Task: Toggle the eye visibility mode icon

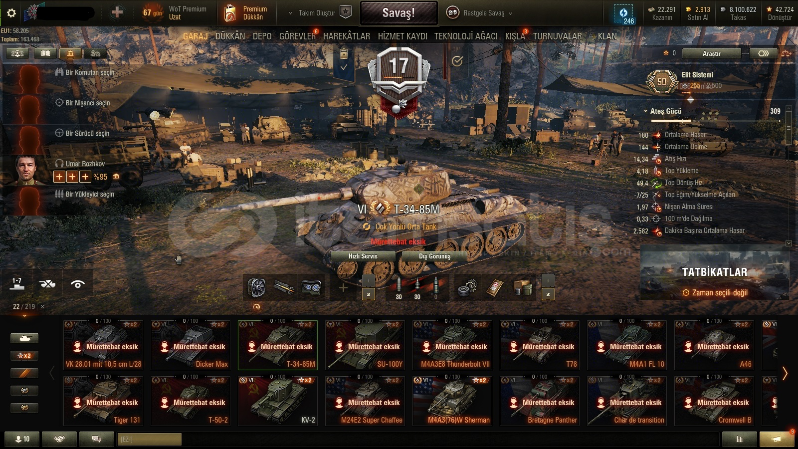Action: [77, 284]
